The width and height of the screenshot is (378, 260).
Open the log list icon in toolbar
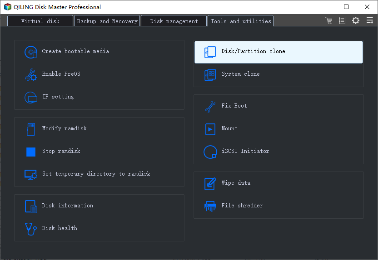coord(342,20)
